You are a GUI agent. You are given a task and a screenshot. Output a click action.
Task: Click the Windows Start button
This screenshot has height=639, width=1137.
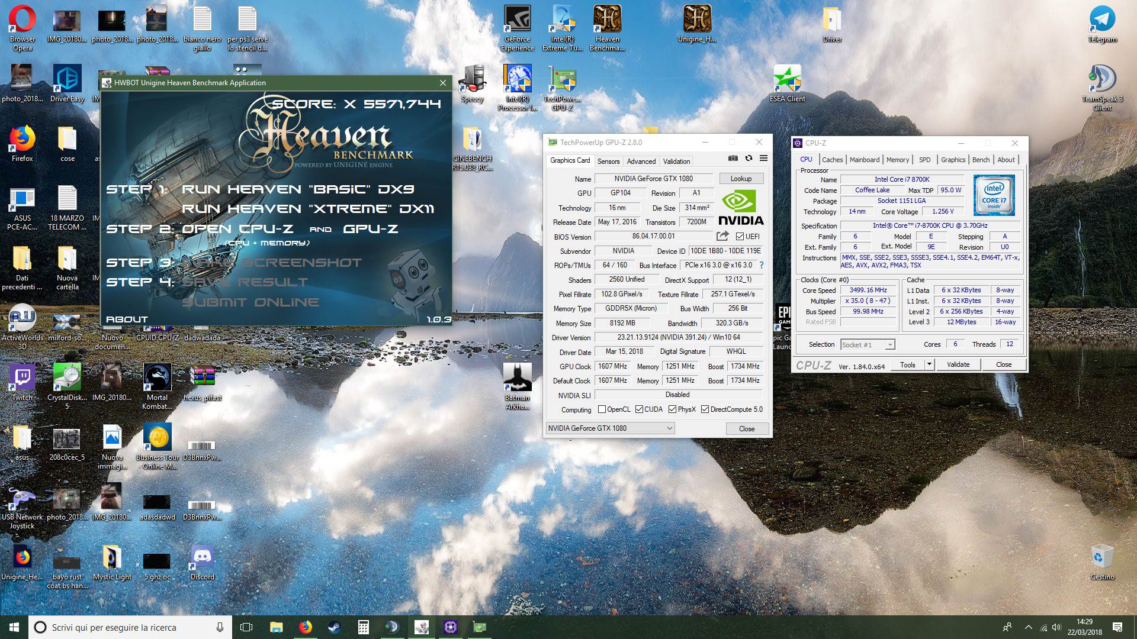click(x=14, y=627)
